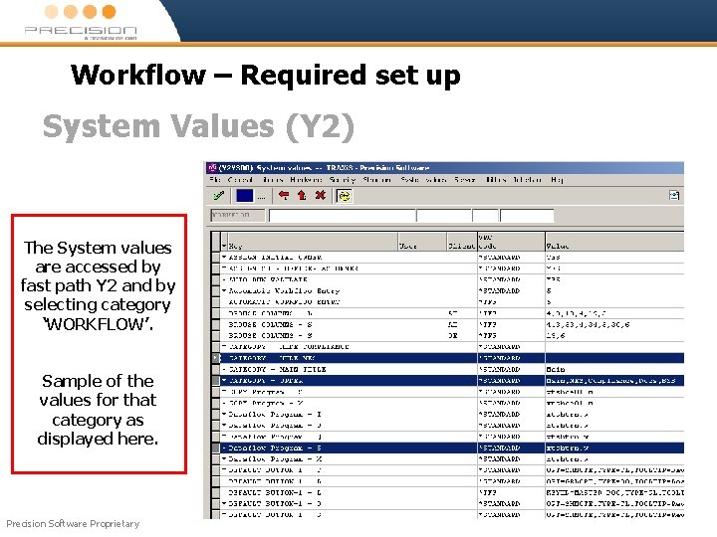Click the red up arrow toolbar icon
The image size is (717, 537).
coord(302,196)
